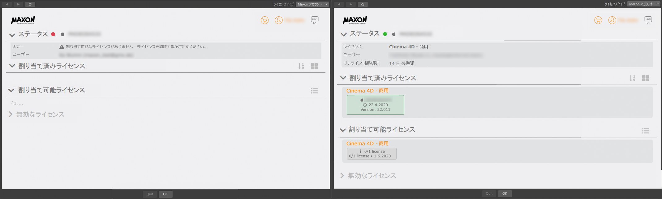
Task: Click Maxon logo in left window
Action: pyautogui.click(x=23, y=20)
